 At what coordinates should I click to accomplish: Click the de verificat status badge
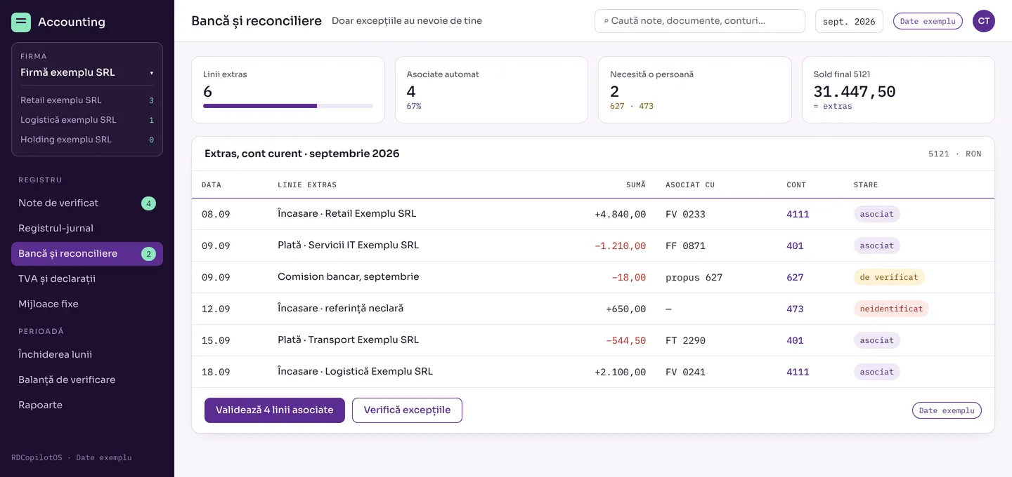(x=889, y=277)
